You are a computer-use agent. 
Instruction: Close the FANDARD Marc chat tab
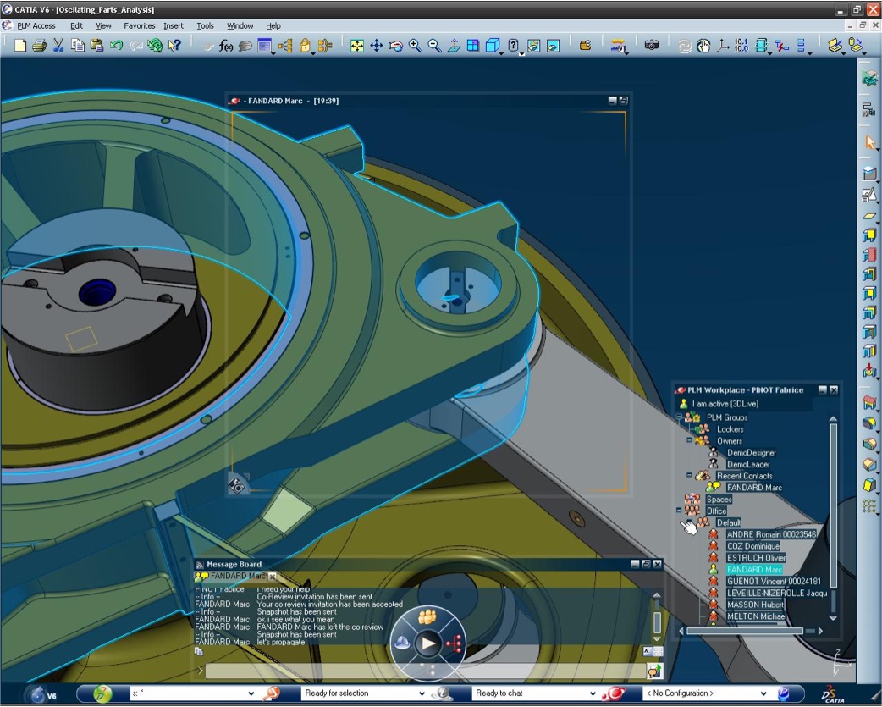(x=273, y=577)
